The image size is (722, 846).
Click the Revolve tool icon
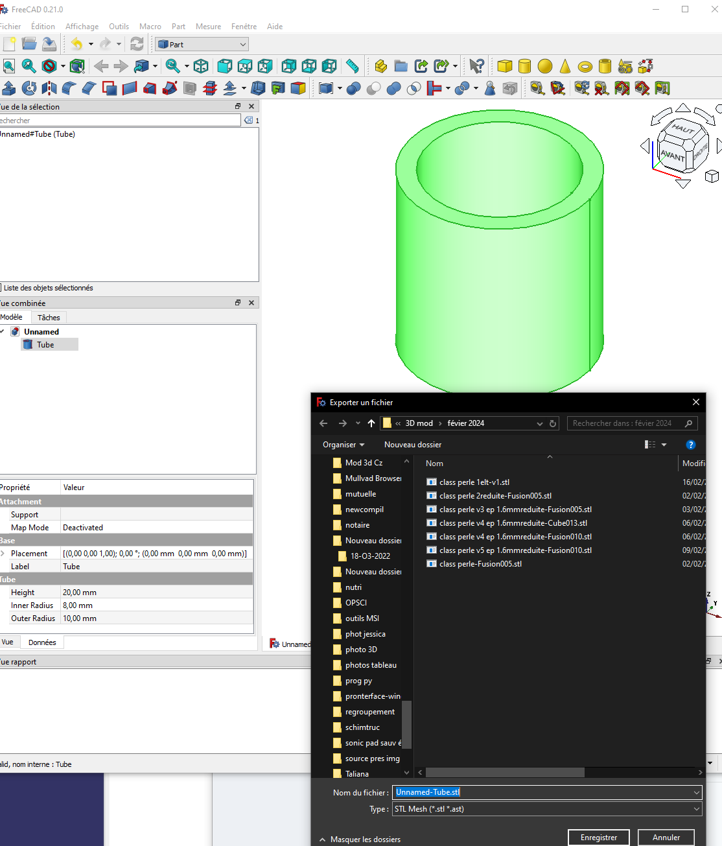(29, 88)
